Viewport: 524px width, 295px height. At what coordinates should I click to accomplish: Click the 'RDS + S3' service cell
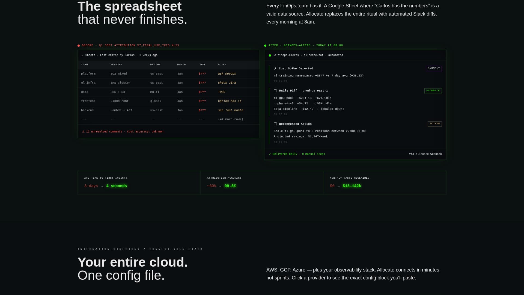(x=118, y=92)
